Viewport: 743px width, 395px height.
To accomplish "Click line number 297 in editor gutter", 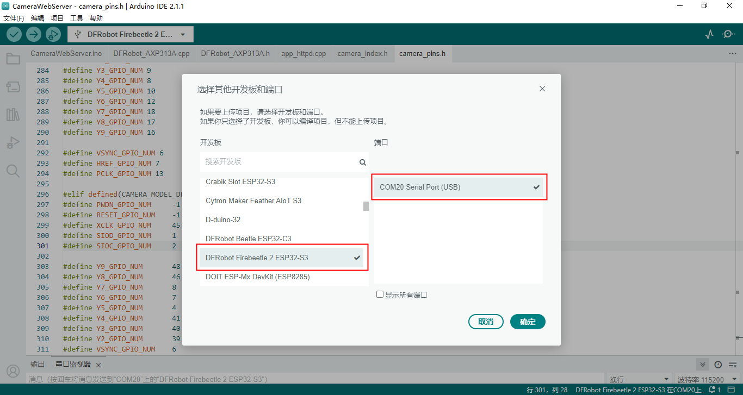I will pyautogui.click(x=42, y=205).
